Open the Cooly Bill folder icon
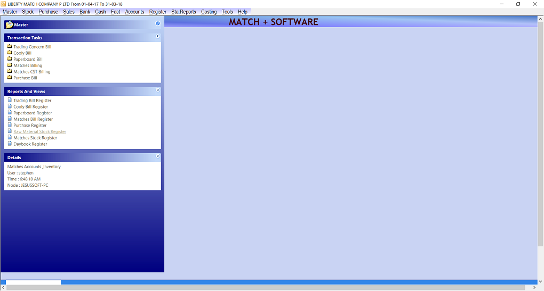The width and height of the screenshot is (544, 291). 10,53
